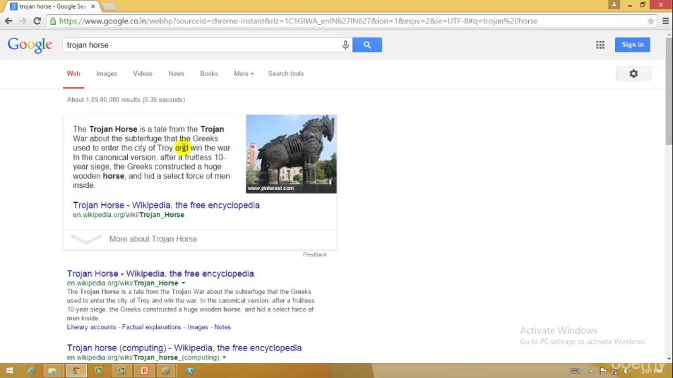Open dropdown arrow beside Trojan_horse_(computing) URL
The height and width of the screenshot is (378, 673).
(224, 357)
